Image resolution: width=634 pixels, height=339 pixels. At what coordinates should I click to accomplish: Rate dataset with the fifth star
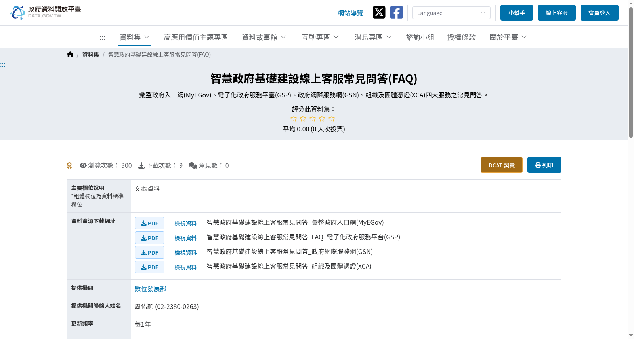coord(332,119)
